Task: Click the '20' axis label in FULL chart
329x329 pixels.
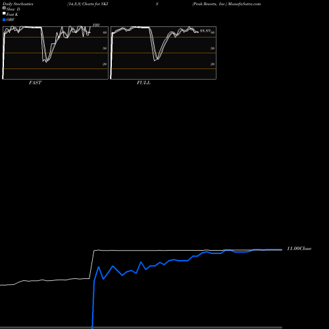Action: coord(213,64)
